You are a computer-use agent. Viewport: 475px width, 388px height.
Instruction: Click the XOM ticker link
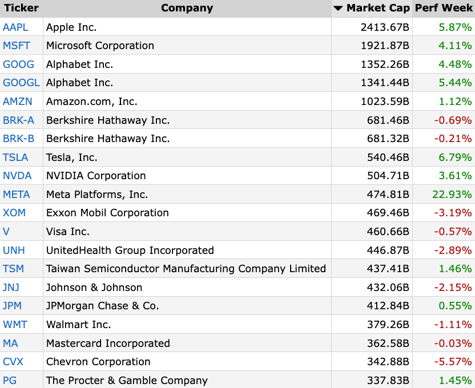point(14,213)
